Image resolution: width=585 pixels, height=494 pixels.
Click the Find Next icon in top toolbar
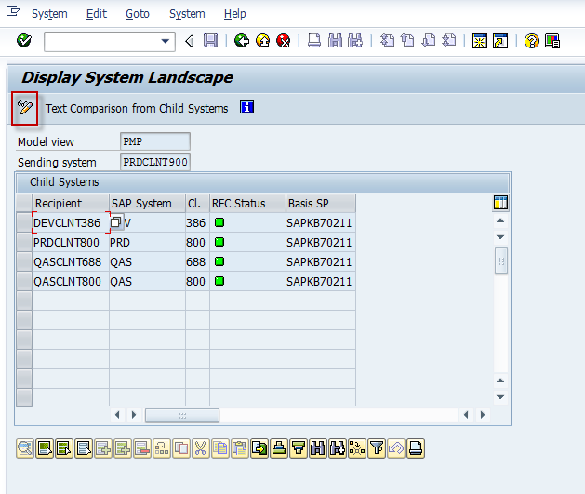pyautogui.click(x=354, y=41)
